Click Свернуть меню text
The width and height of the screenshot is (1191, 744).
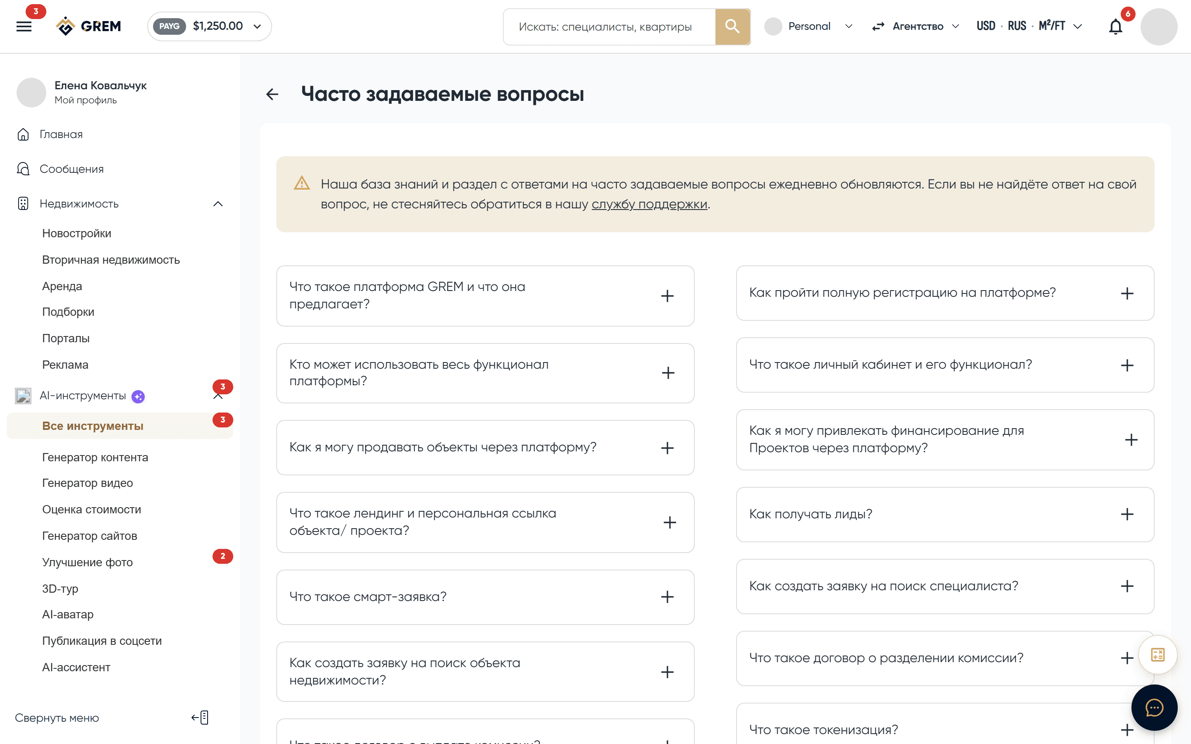pos(57,718)
